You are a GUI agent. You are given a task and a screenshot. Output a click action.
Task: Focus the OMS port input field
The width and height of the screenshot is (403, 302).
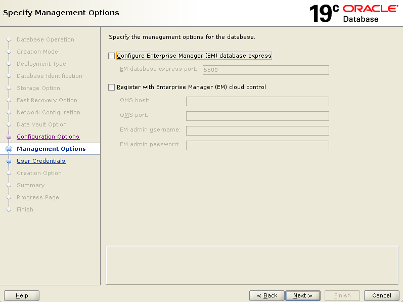257,116
